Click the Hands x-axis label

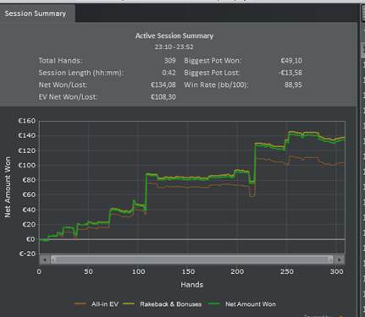(x=192, y=285)
